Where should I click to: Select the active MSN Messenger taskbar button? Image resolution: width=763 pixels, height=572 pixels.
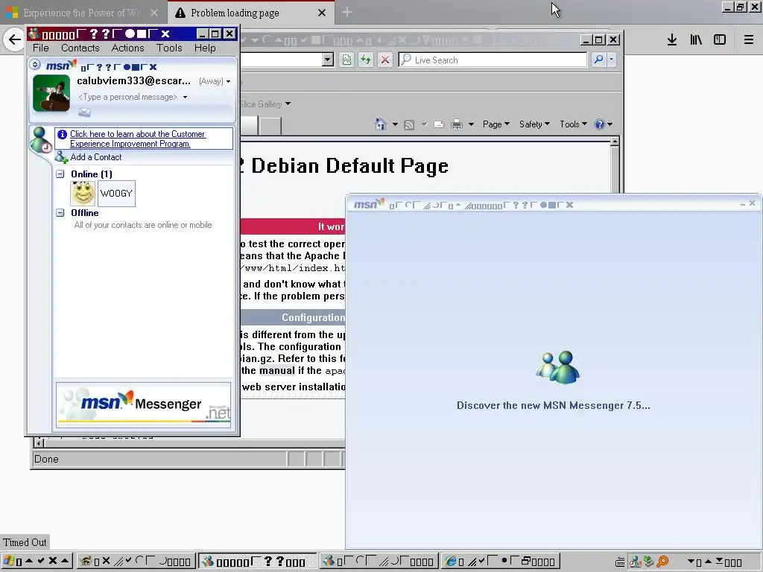coord(257,562)
